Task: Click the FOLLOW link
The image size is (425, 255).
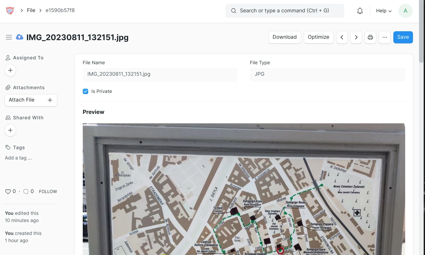Action: [48, 192]
